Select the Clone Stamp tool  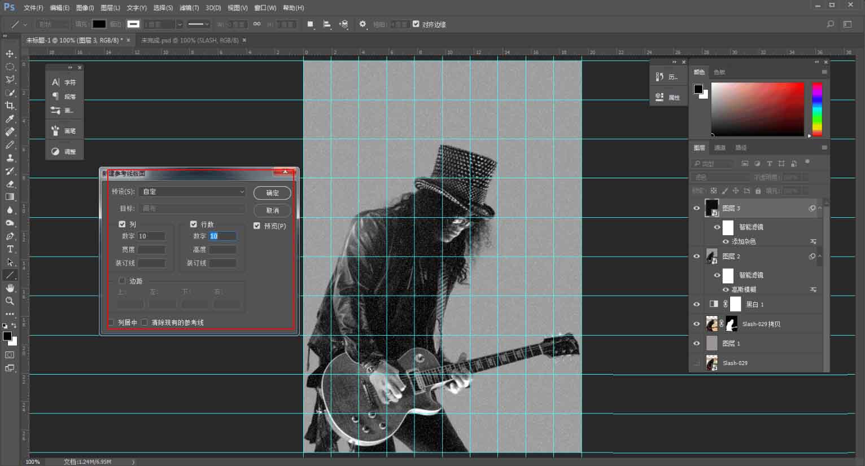[x=10, y=158]
